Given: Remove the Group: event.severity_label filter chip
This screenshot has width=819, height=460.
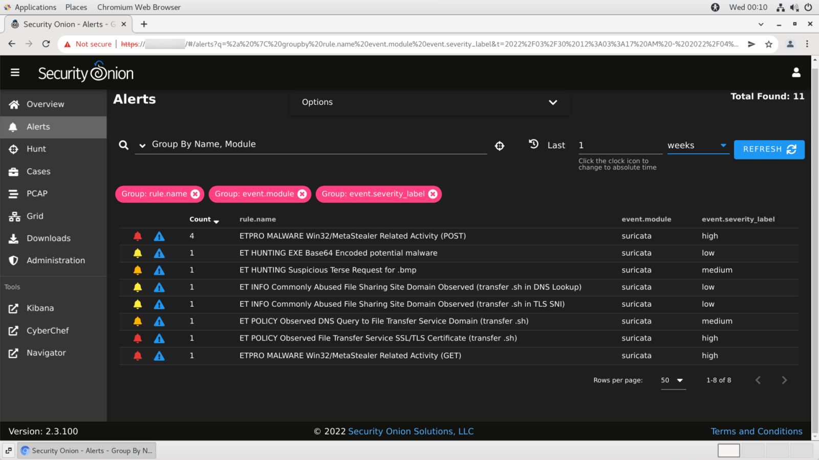Looking at the screenshot, I should (433, 194).
